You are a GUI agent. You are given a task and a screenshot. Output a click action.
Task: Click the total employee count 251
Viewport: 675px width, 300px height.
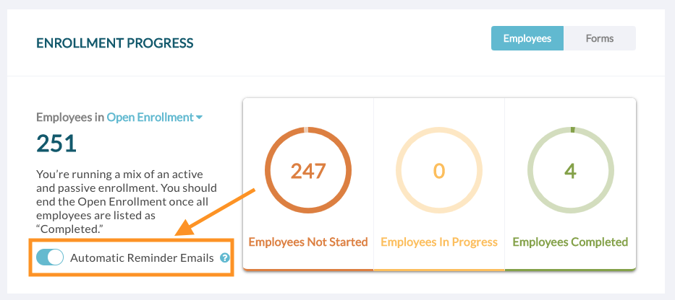coord(56,144)
